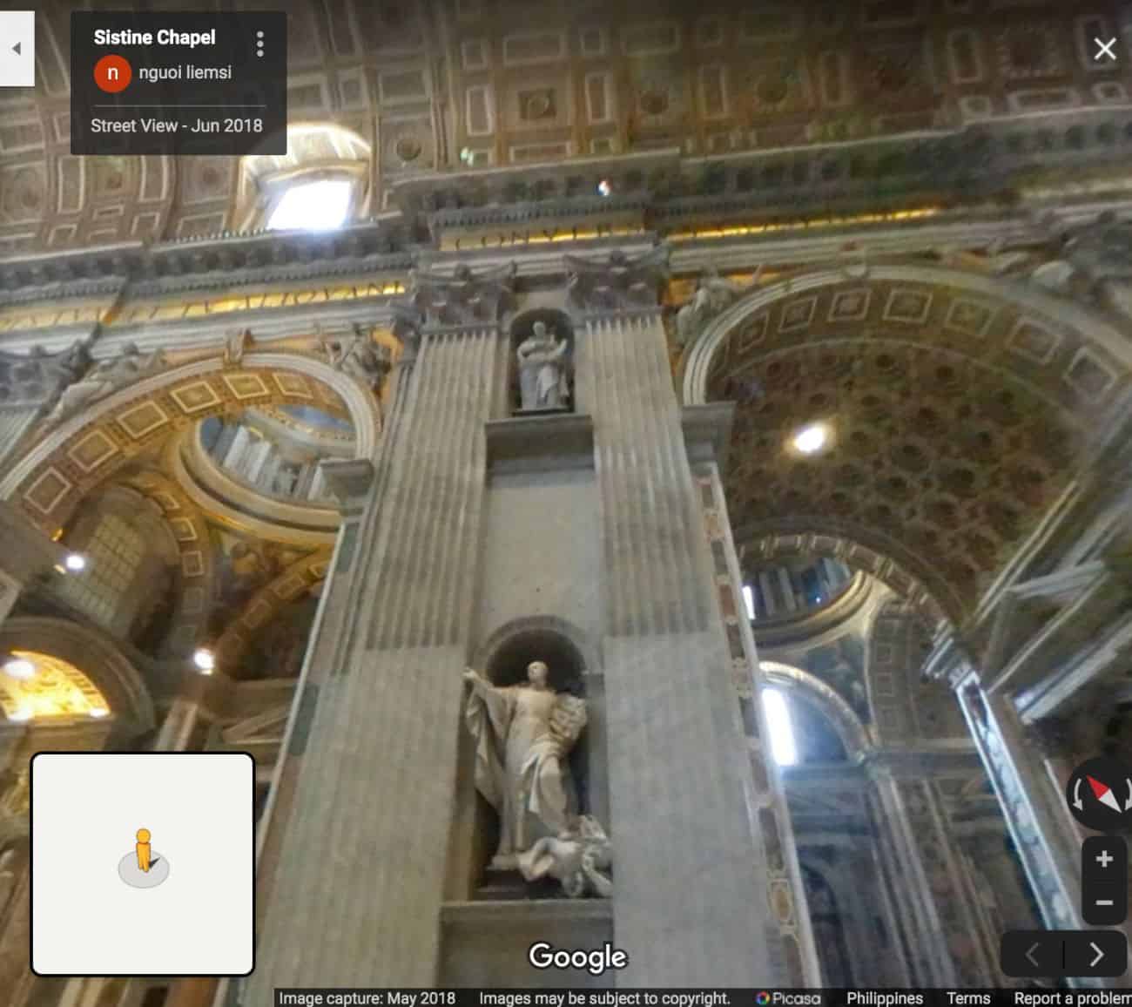
Task: Zoom out with the minus button
Action: pos(1104,902)
